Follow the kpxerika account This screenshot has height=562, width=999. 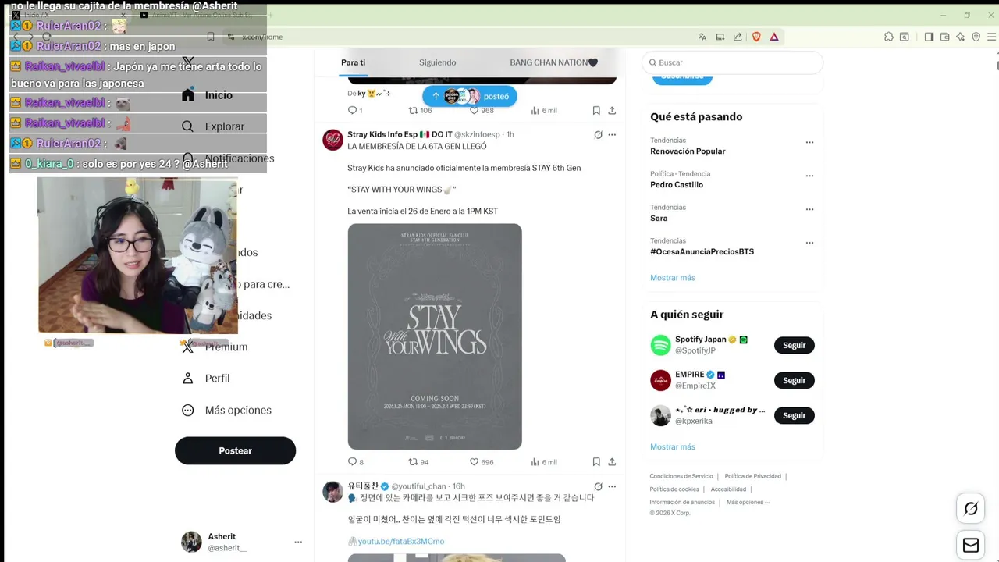[794, 415]
